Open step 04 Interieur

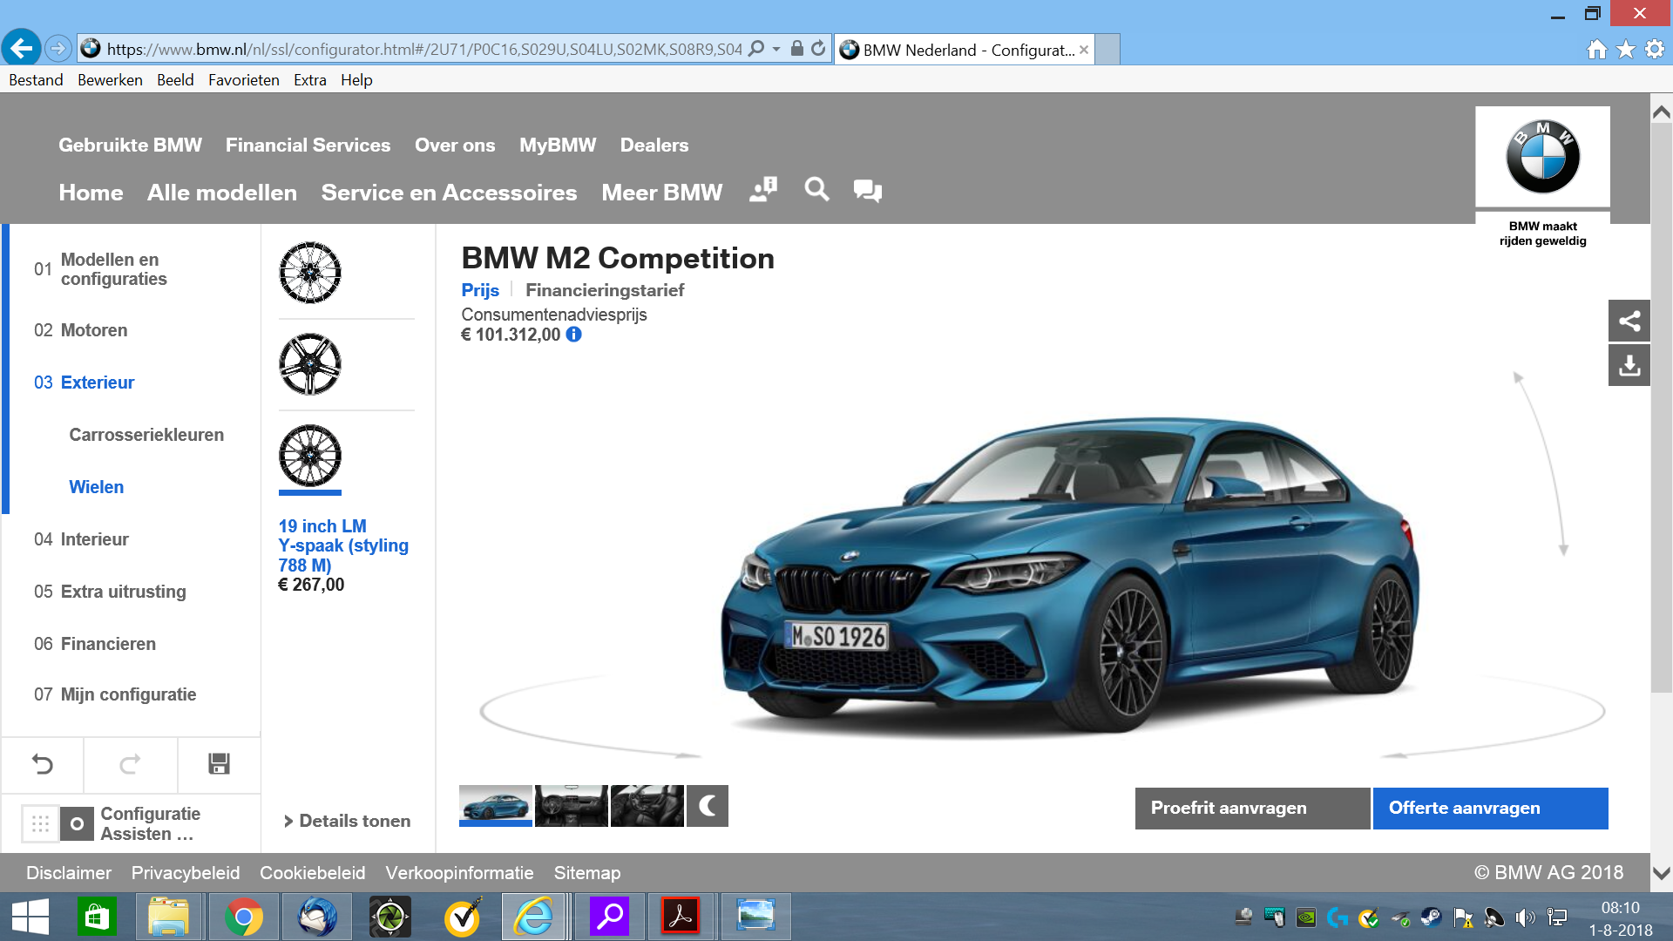click(x=81, y=539)
